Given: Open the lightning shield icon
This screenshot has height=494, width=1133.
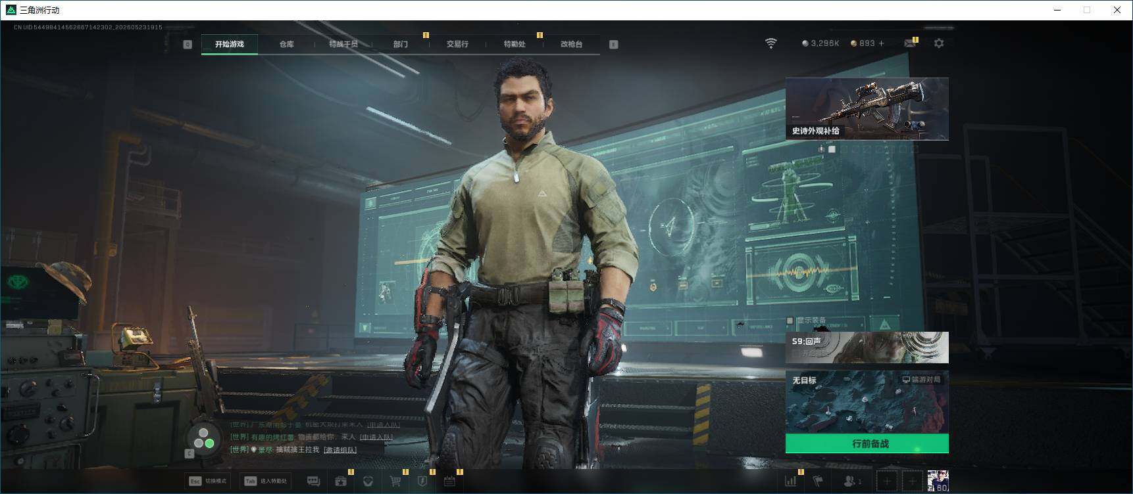Looking at the screenshot, I should (x=422, y=482).
